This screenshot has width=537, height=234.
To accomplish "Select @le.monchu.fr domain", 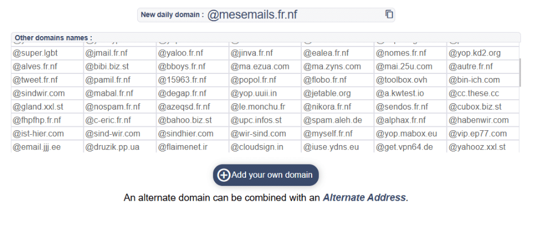I will [x=258, y=107].
